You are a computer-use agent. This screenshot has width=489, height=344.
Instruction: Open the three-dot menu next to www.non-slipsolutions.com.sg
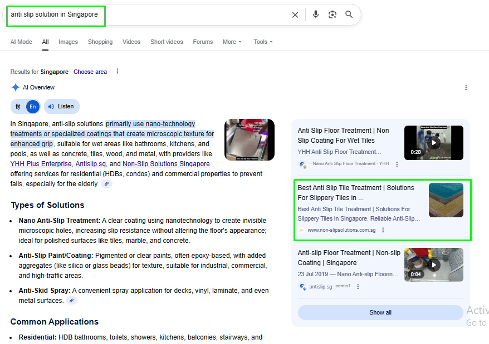pos(383,230)
